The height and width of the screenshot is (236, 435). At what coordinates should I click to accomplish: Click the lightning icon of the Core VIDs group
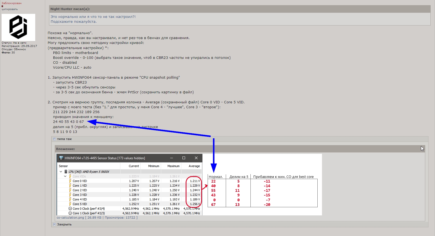[70, 176]
